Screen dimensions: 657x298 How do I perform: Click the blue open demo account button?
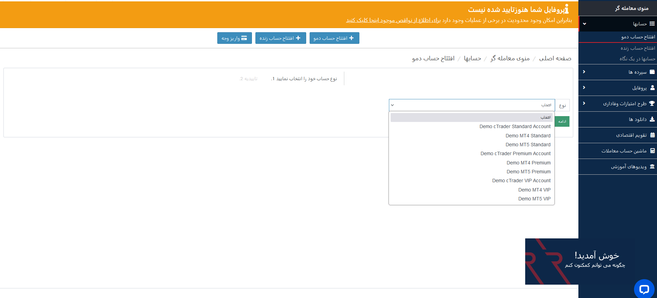334,38
